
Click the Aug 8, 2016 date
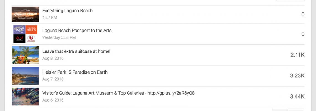click(x=53, y=58)
